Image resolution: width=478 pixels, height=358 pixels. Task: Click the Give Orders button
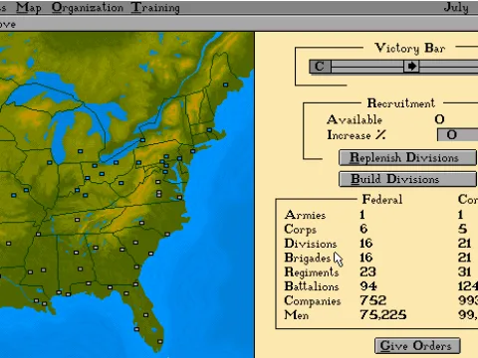click(x=417, y=346)
